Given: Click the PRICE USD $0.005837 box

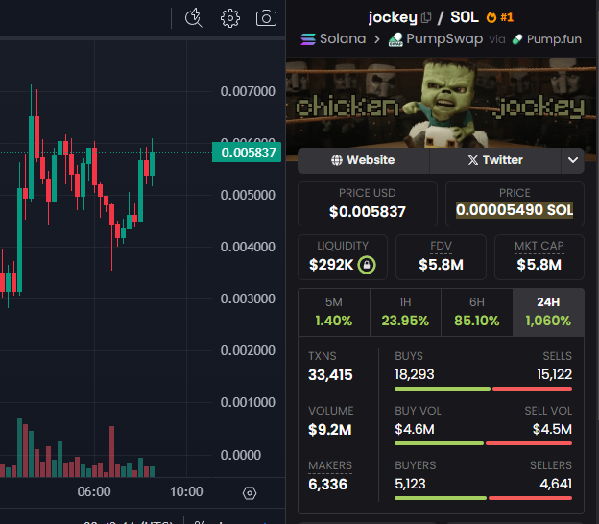Looking at the screenshot, I should [368, 204].
